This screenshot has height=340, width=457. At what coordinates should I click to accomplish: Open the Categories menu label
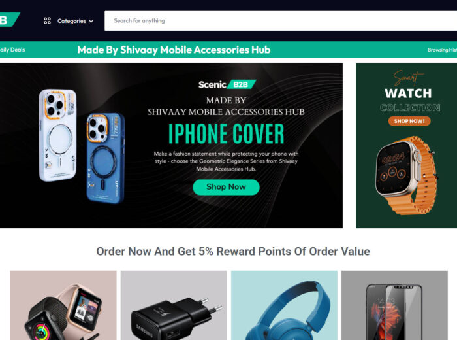click(72, 21)
